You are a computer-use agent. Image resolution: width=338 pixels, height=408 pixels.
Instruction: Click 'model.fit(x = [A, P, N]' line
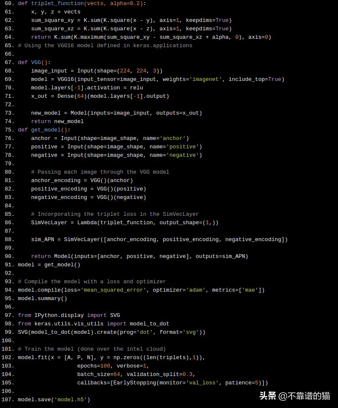point(111,357)
